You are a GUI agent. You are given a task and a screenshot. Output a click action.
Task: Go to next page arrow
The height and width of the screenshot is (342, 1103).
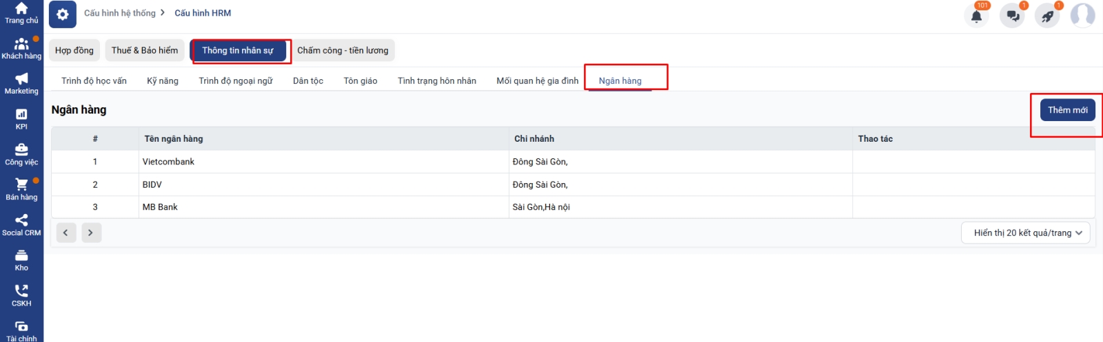pos(91,233)
